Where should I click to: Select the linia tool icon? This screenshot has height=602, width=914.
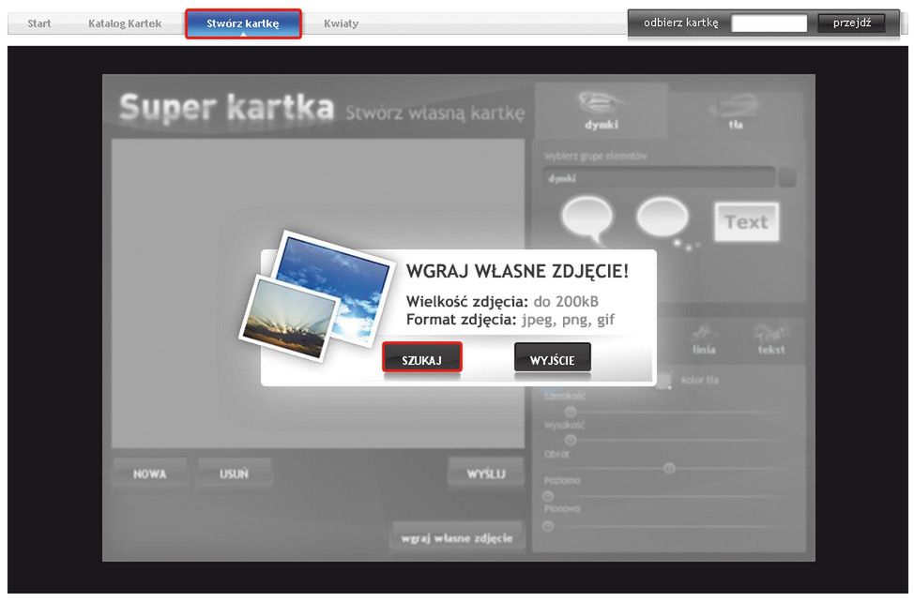704,339
